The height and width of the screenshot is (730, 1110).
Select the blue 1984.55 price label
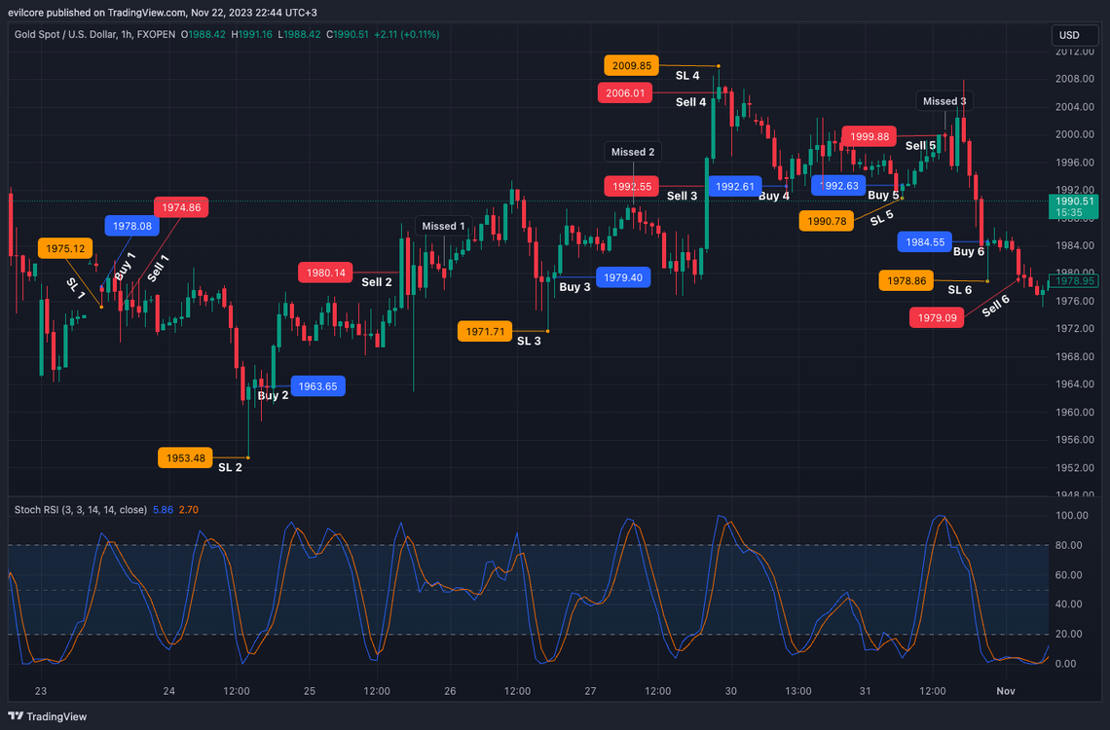(925, 242)
